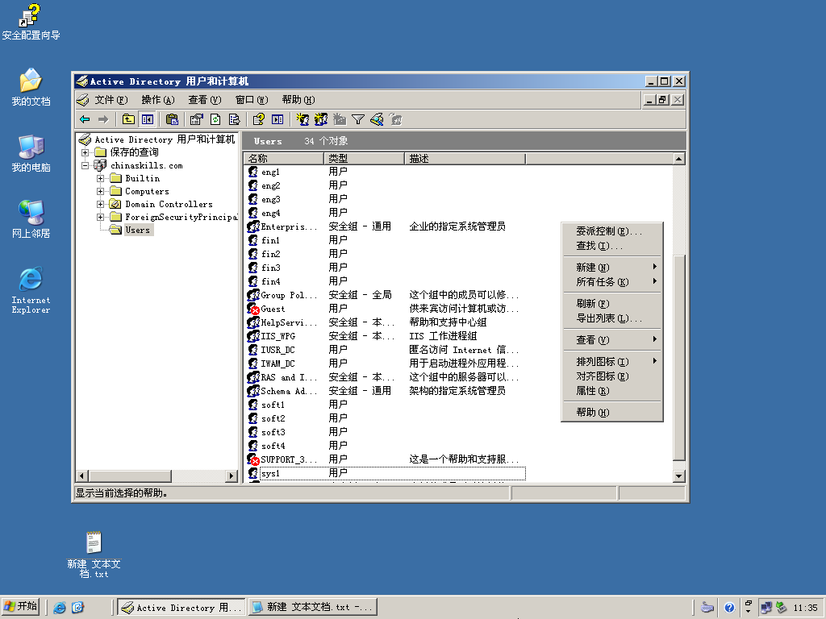
Task: Toggle the show/hide console tree toolbar button
Action: pos(148,119)
